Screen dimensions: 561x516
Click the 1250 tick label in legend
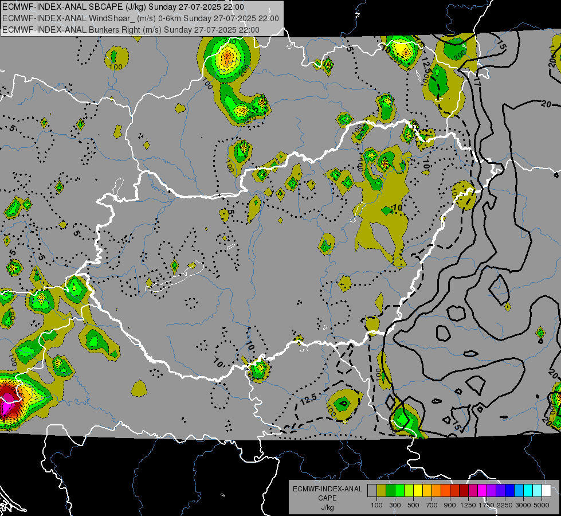[x=468, y=505]
